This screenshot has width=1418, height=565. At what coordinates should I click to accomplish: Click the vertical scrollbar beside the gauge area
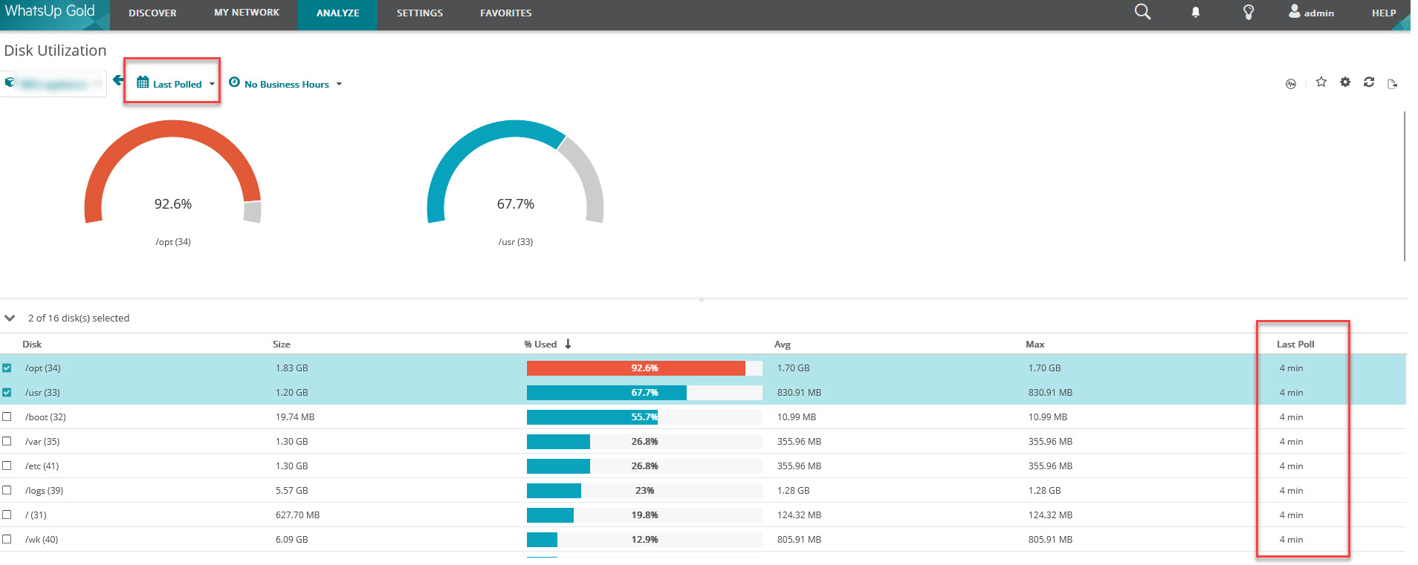point(1404,186)
